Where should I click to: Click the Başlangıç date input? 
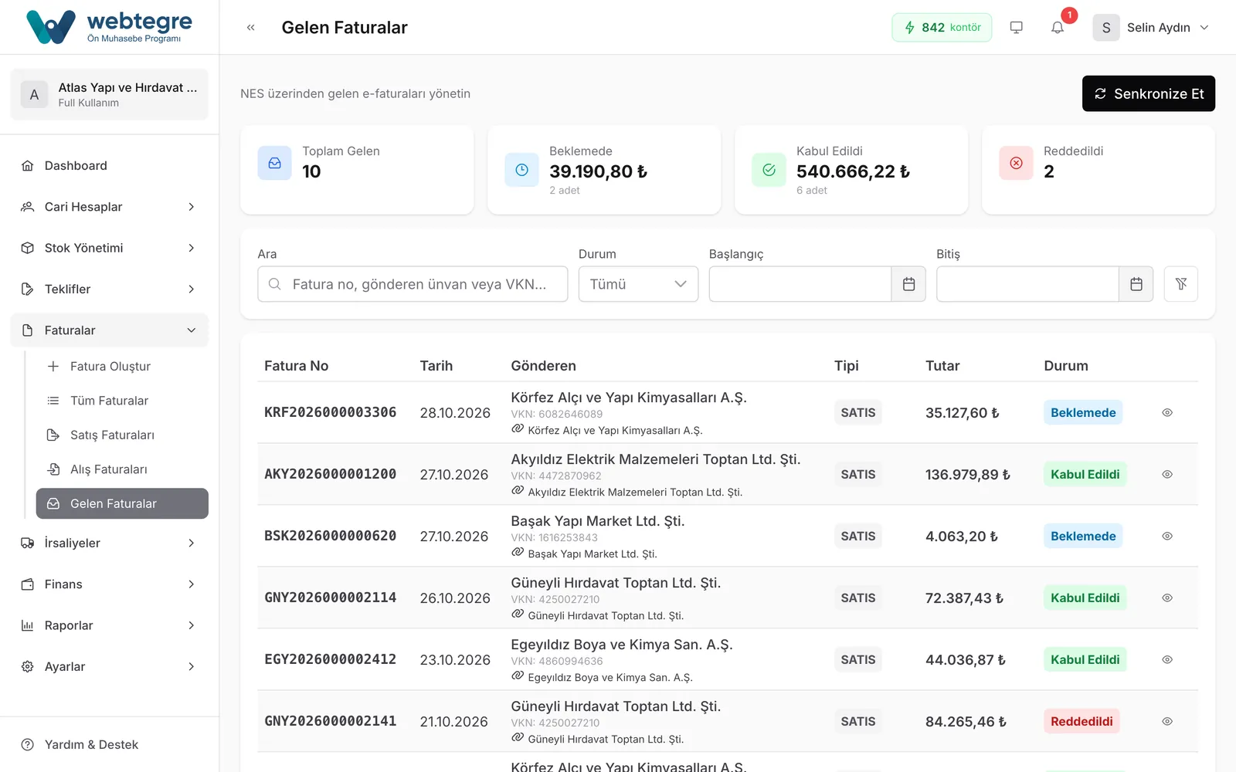pos(800,284)
